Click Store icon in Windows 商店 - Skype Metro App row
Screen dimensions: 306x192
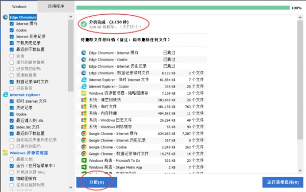[84, 167]
